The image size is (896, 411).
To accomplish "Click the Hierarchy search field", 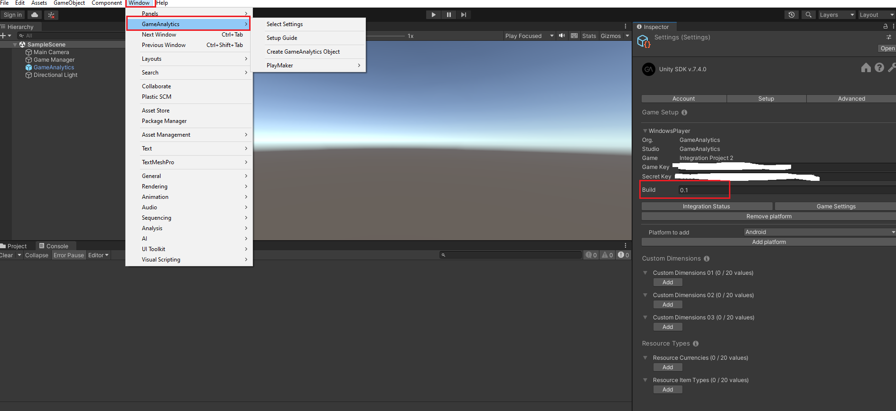I will 71,36.
